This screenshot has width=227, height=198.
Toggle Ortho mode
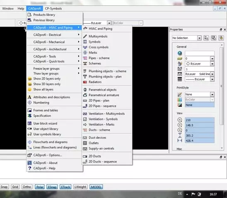(x=27, y=187)
